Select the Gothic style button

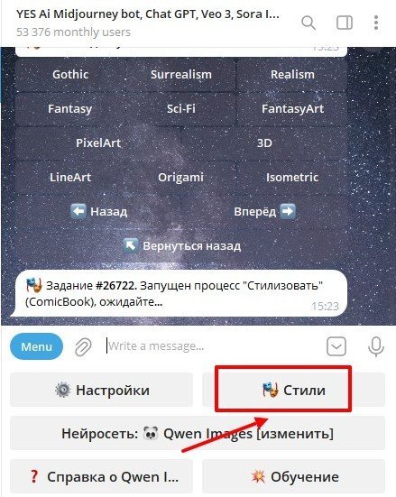click(70, 75)
